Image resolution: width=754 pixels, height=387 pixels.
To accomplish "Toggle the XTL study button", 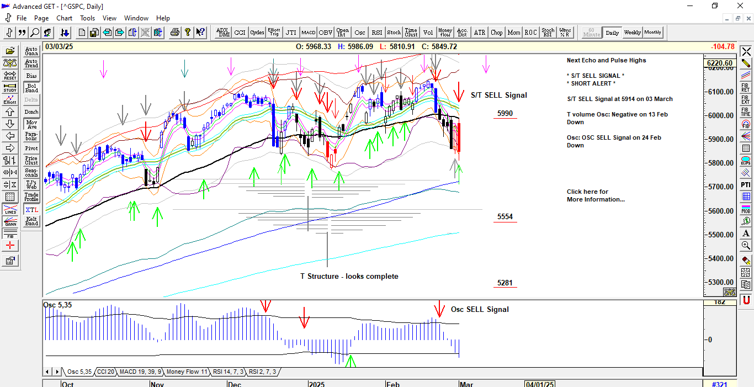I will click(x=31, y=210).
